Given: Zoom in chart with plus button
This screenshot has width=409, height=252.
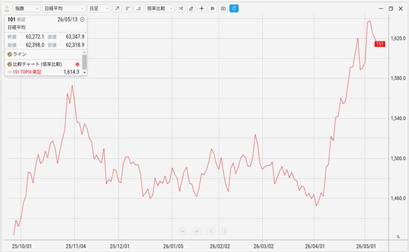Looking at the screenshot, I should point(197,231).
